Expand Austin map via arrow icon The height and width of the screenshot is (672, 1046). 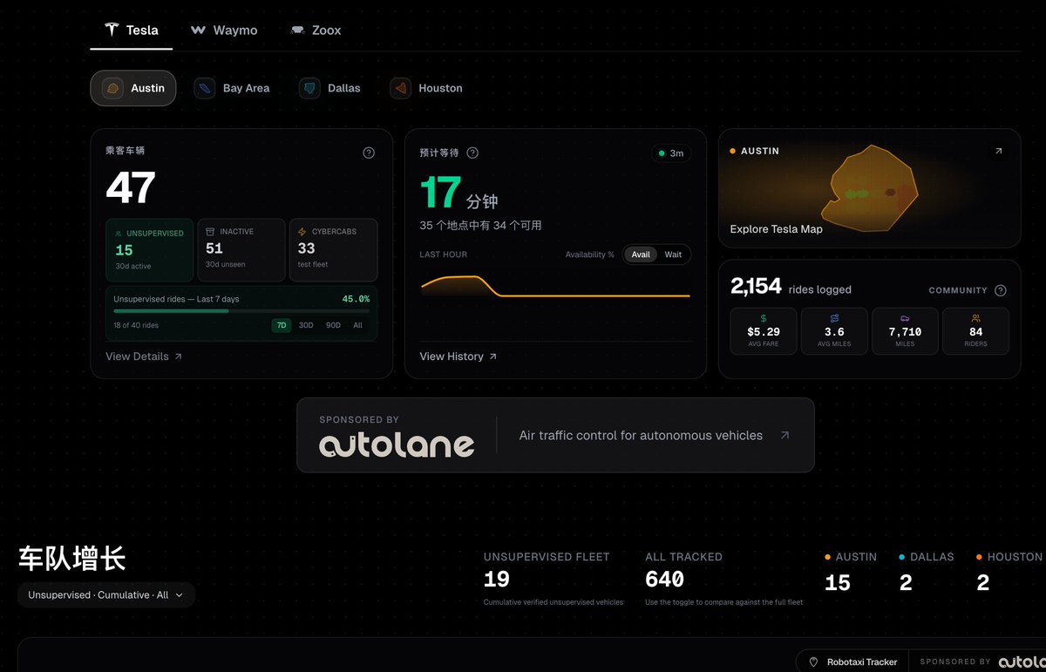tap(999, 151)
